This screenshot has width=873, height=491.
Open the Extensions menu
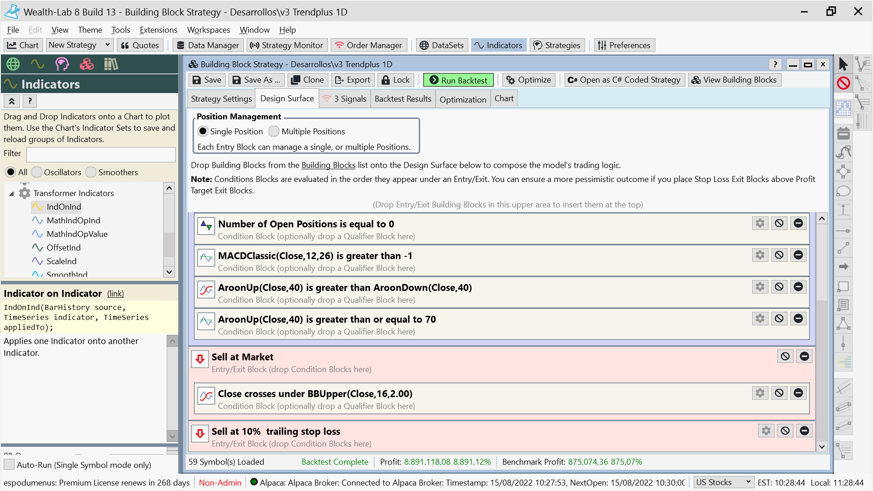158,30
